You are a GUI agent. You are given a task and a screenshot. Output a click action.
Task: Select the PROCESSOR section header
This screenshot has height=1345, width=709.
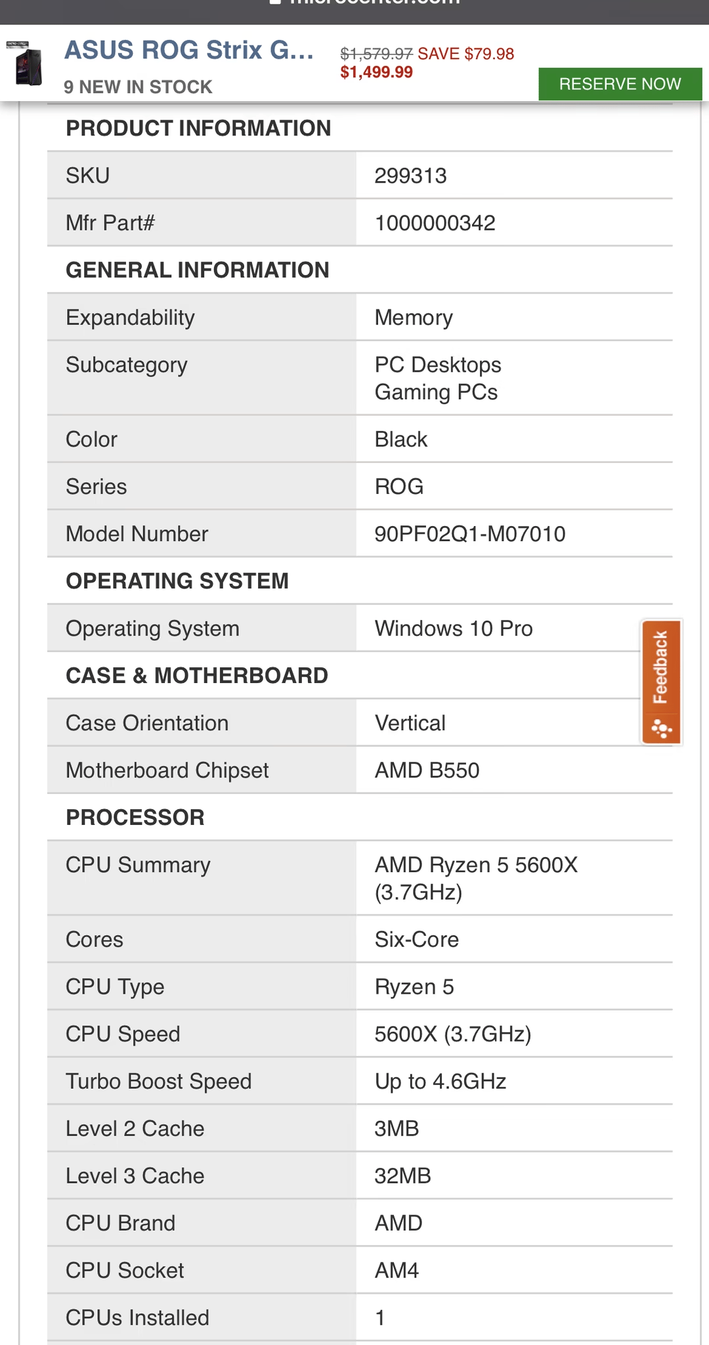point(135,818)
